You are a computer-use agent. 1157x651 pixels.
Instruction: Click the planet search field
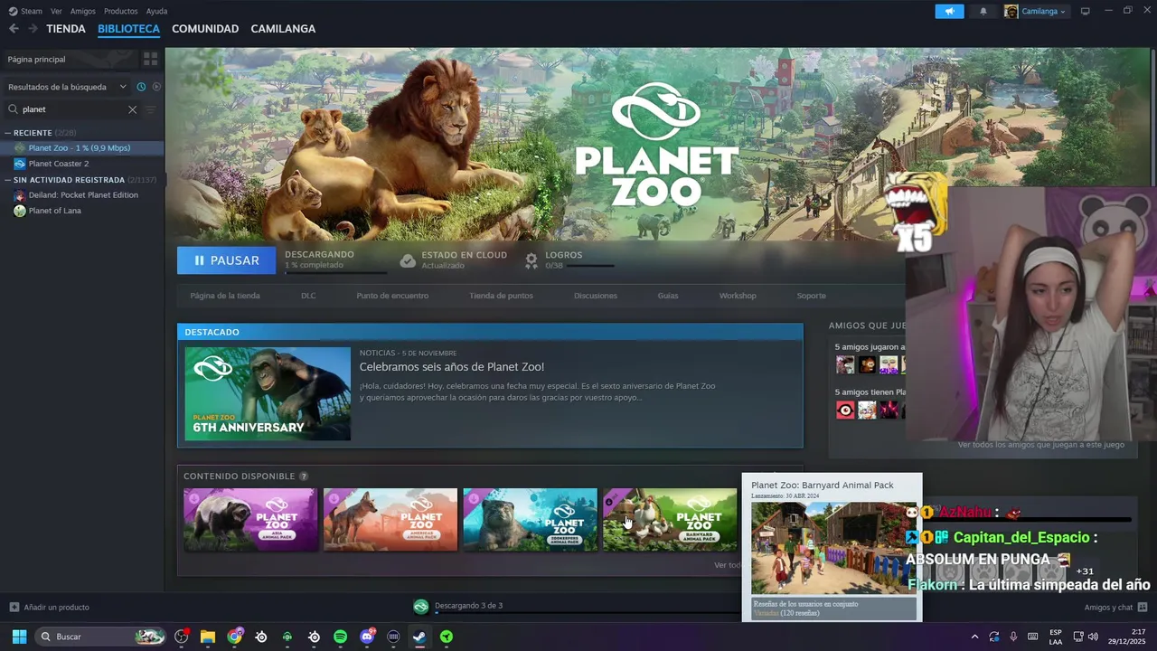[x=72, y=109]
